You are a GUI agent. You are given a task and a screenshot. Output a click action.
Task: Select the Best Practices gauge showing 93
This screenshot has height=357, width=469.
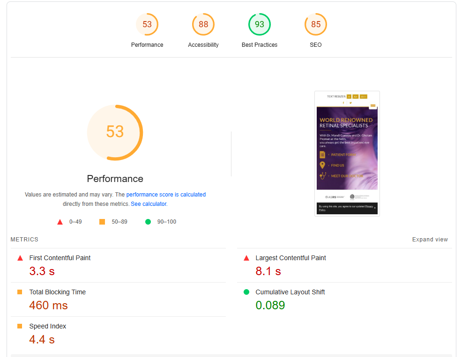259,24
